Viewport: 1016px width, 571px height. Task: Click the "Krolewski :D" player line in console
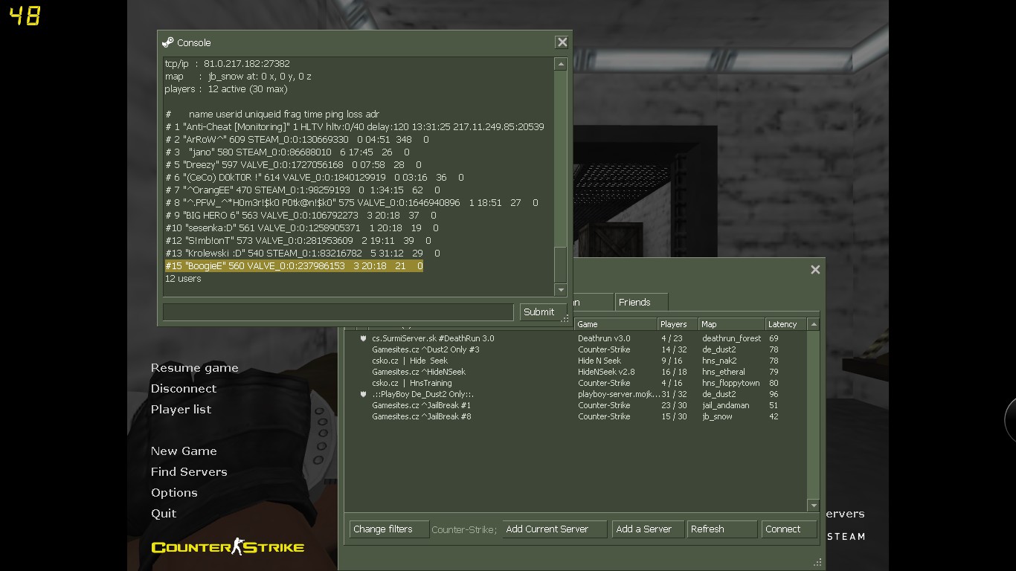coord(302,254)
